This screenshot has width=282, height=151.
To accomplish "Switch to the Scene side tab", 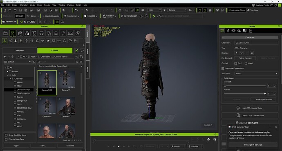I will (x=87, y=52).
